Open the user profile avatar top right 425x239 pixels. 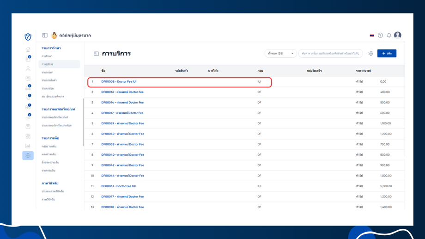(x=398, y=35)
